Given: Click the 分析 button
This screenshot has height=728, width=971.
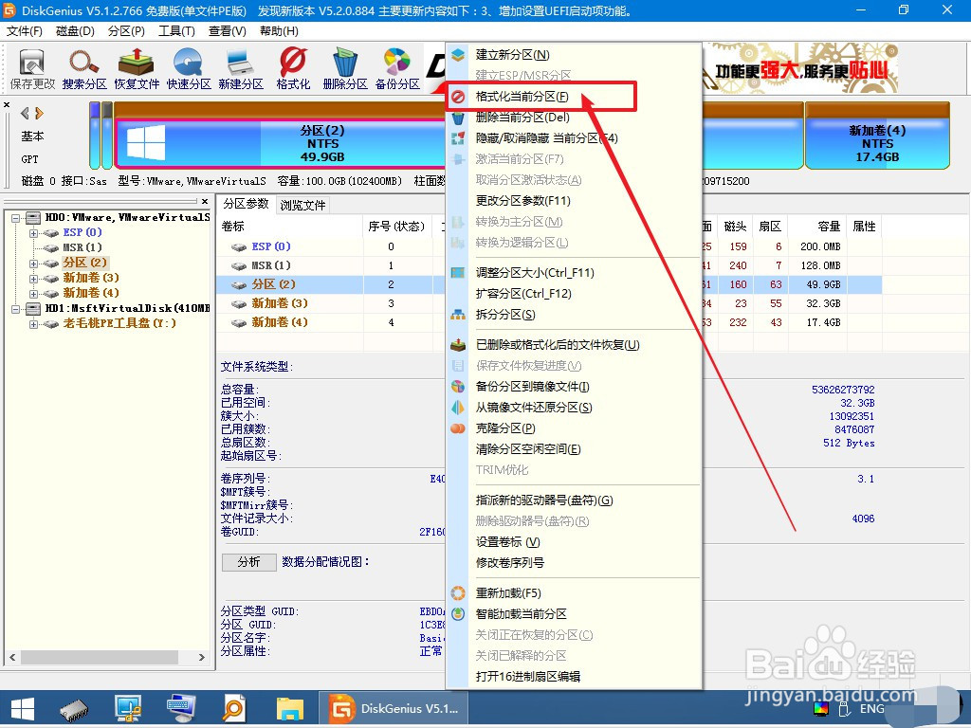Looking at the screenshot, I should coord(249,561).
